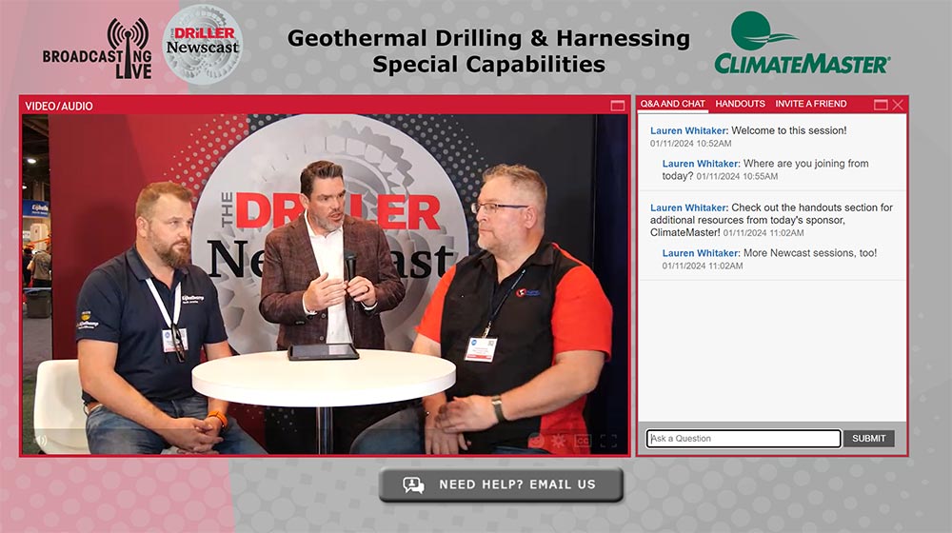The width and height of the screenshot is (952, 533).
Task: Switch the video to fullscreen
Action: (608, 441)
